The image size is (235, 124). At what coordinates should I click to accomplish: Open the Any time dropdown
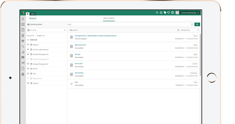(46, 30)
